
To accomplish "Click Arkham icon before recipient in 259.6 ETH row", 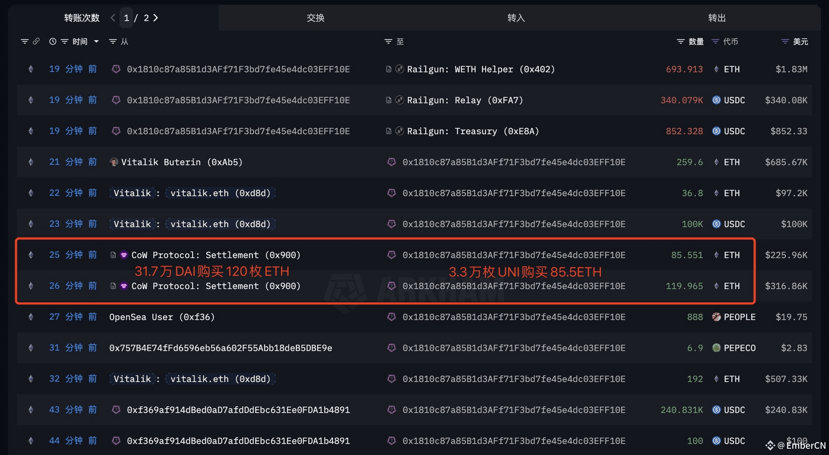I will coord(392,162).
